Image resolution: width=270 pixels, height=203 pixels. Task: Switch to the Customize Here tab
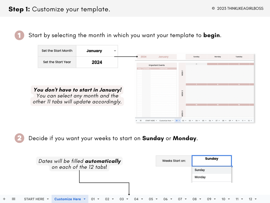pyautogui.click(x=67, y=199)
